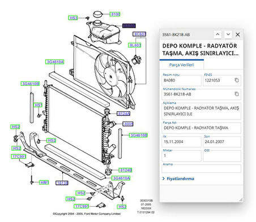Screen dimensions: 256x222
Task: Click the OSI field
Action: pos(222,156)
